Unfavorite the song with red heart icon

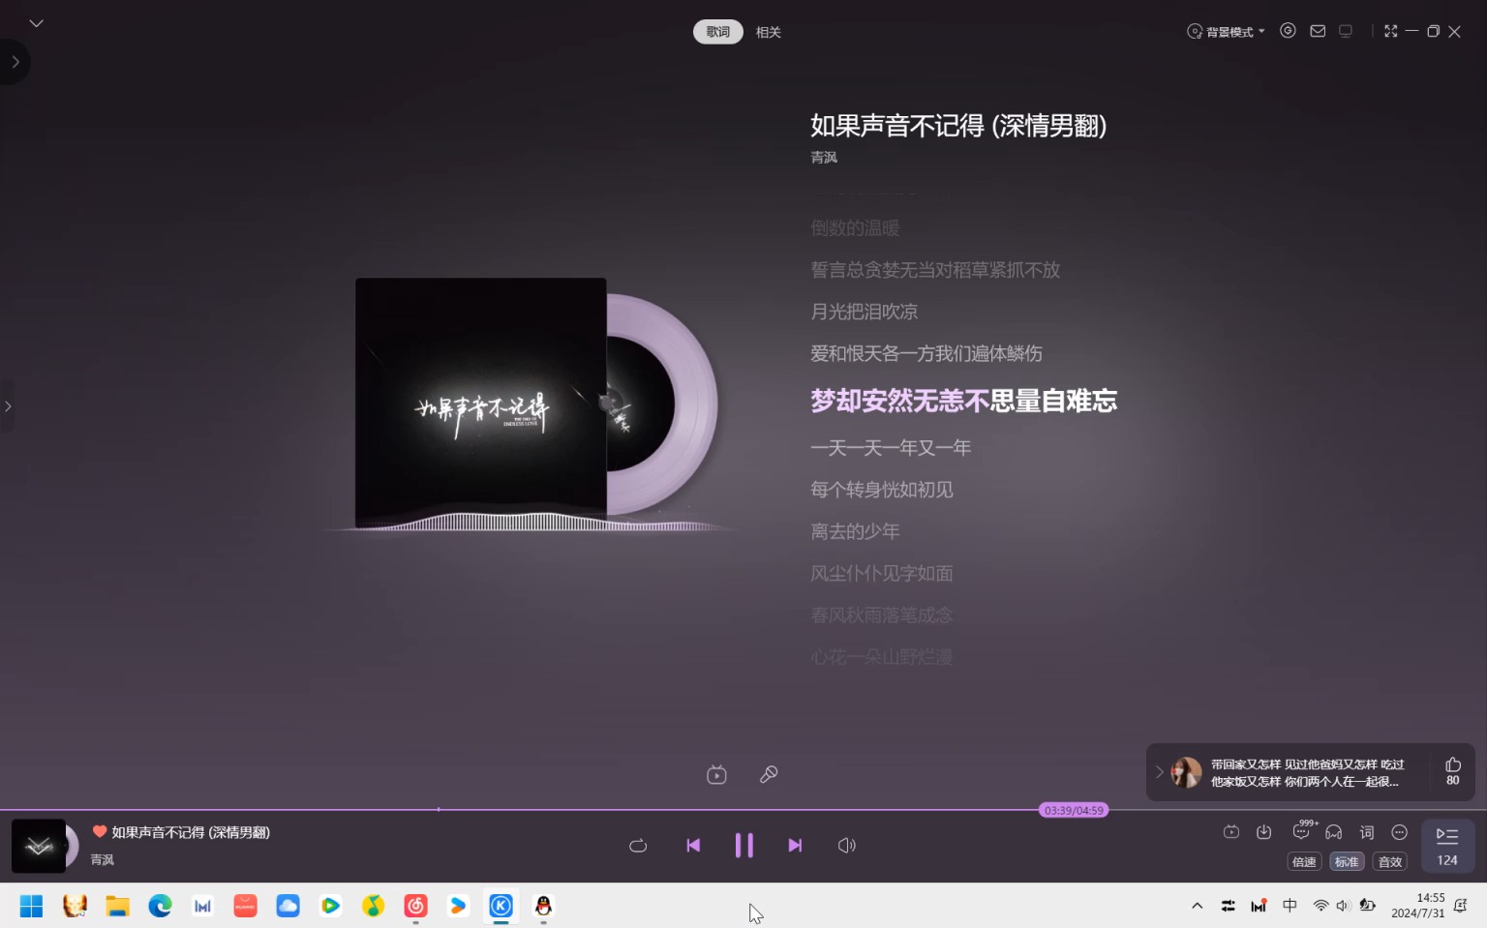click(x=100, y=831)
